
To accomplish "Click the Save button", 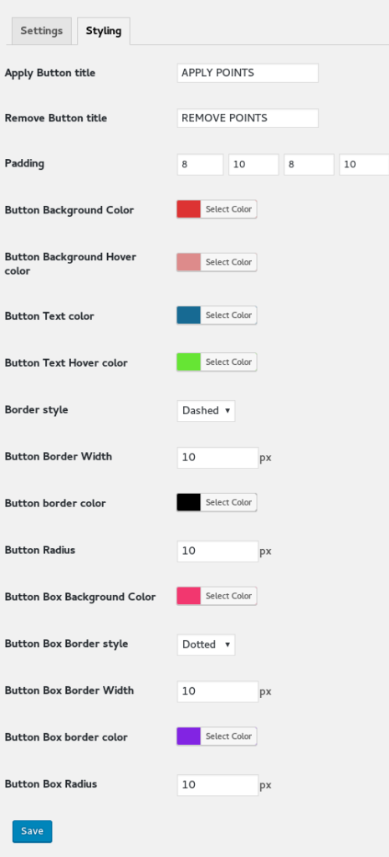I will point(33,831).
